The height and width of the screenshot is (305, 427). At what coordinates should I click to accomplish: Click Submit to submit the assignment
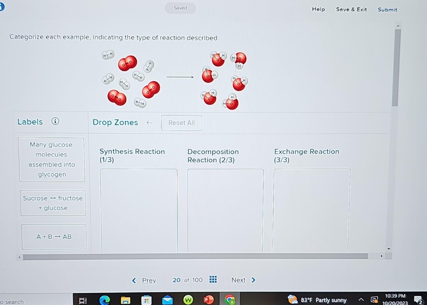[x=387, y=10]
